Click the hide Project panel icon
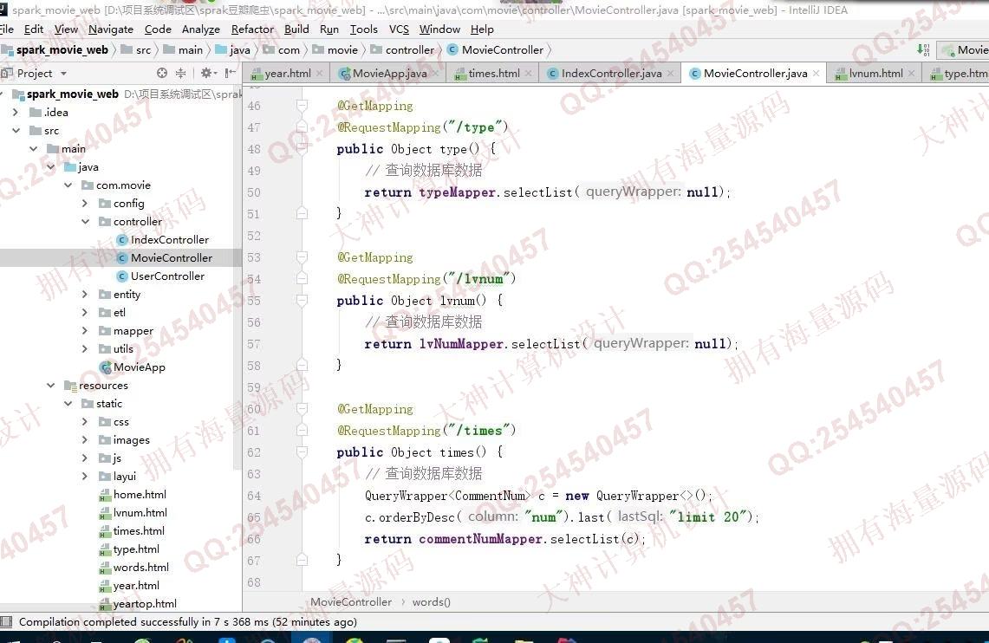989x643 pixels. [231, 73]
